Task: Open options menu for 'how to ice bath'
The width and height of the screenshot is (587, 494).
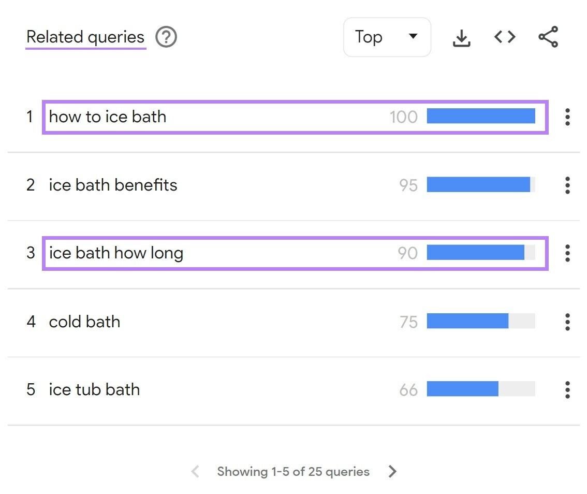Action: point(567,117)
